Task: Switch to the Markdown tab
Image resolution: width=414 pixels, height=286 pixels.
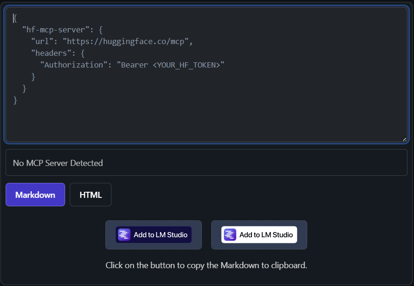Action: [x=36, y=195]
